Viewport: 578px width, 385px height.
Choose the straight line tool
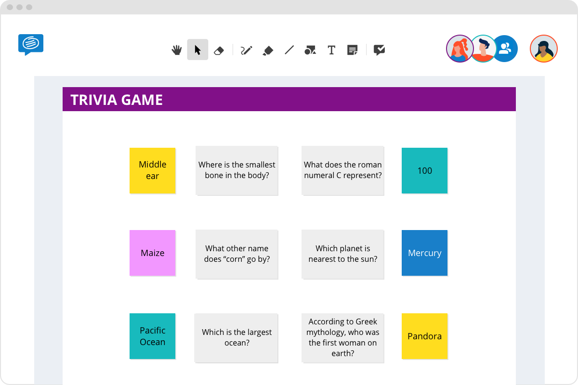click(x=289, y=50)
